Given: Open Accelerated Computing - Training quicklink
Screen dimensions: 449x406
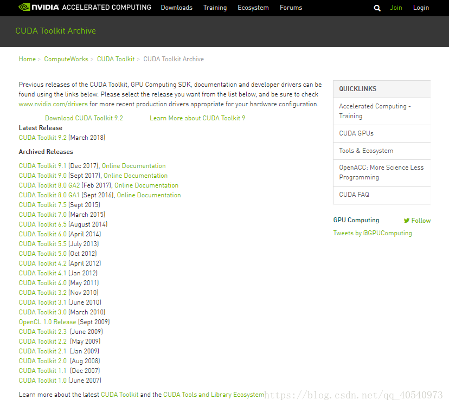Looking at the screenshot, I should [382, 111].
